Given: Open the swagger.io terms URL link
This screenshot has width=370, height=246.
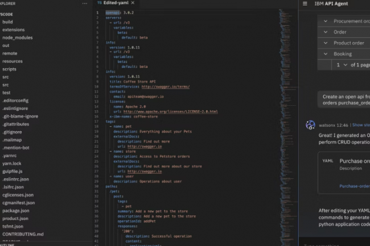Looking at the screenshot, I should coord(165,86).
